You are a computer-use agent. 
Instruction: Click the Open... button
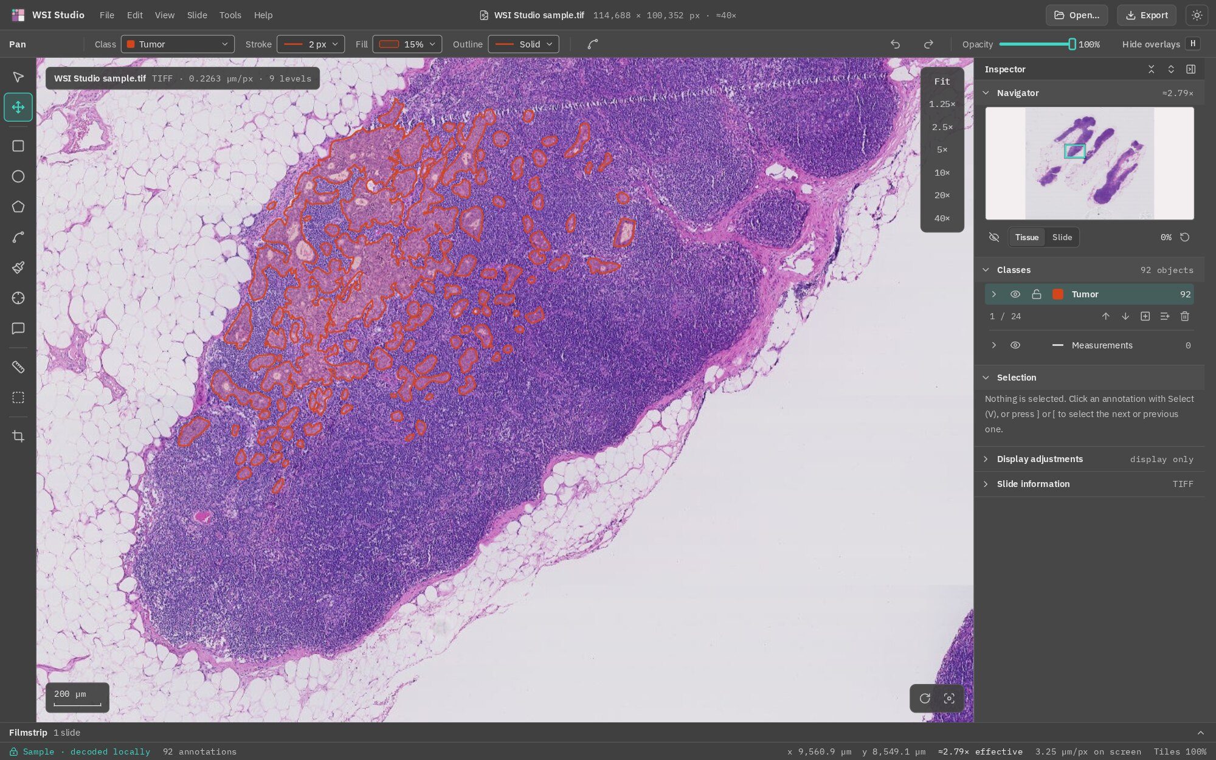click(x=1077, y=15)
